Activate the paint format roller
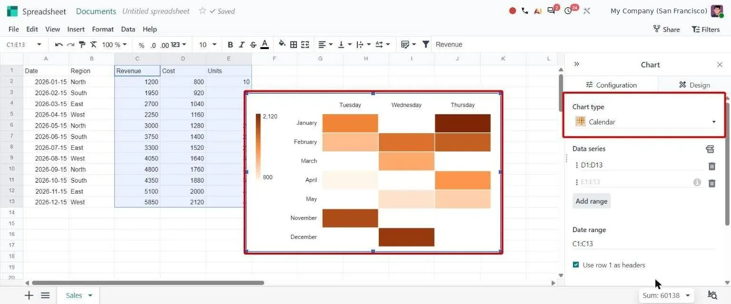 pos(82,45)
